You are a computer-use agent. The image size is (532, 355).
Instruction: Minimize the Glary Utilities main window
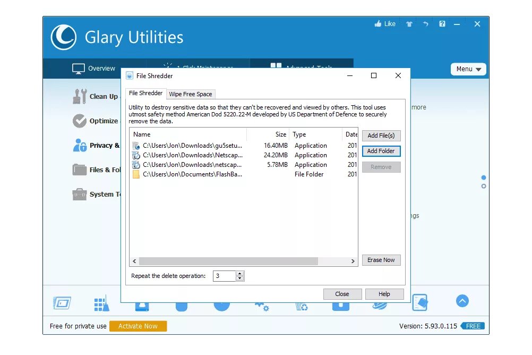click(457, 24)
